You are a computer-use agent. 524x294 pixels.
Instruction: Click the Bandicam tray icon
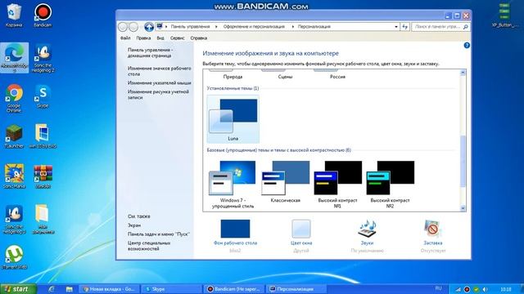coord(467,289)
